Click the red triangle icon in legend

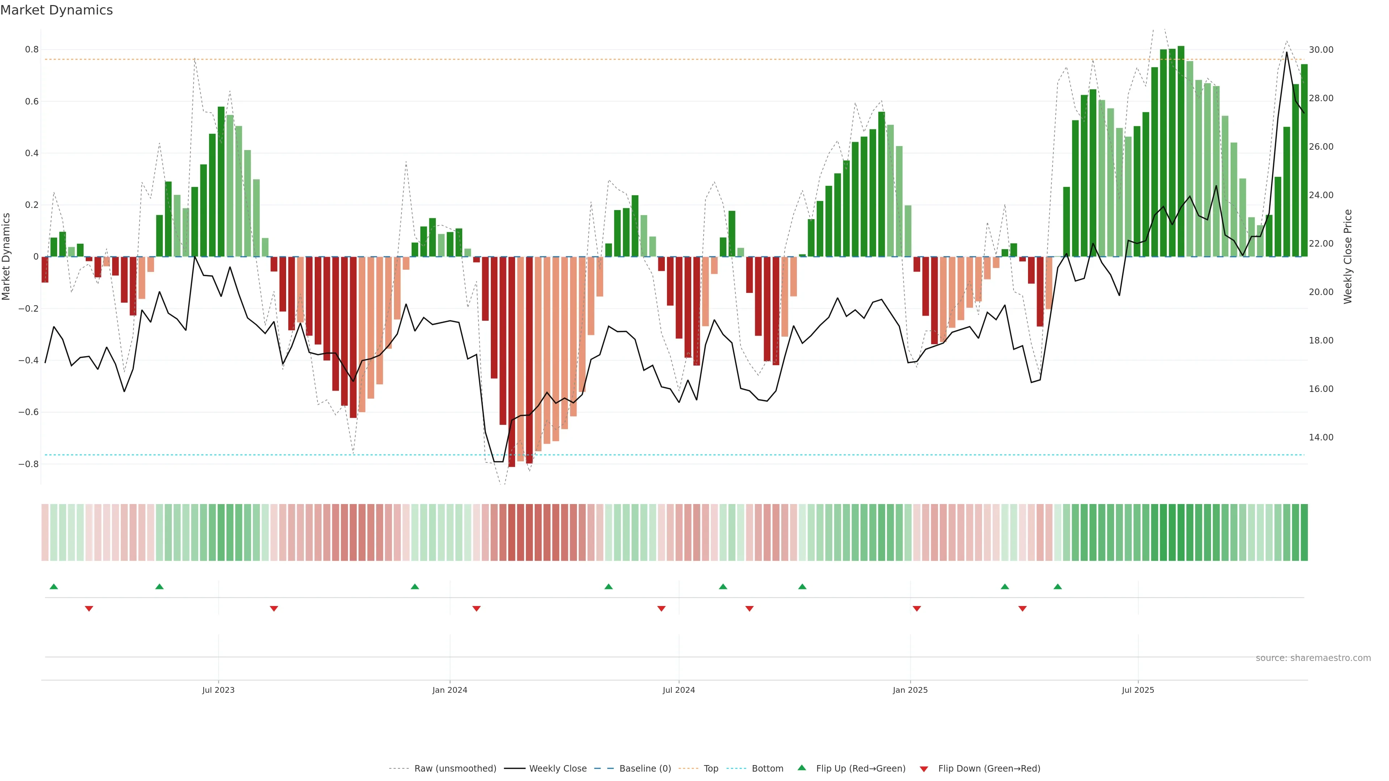924,769
